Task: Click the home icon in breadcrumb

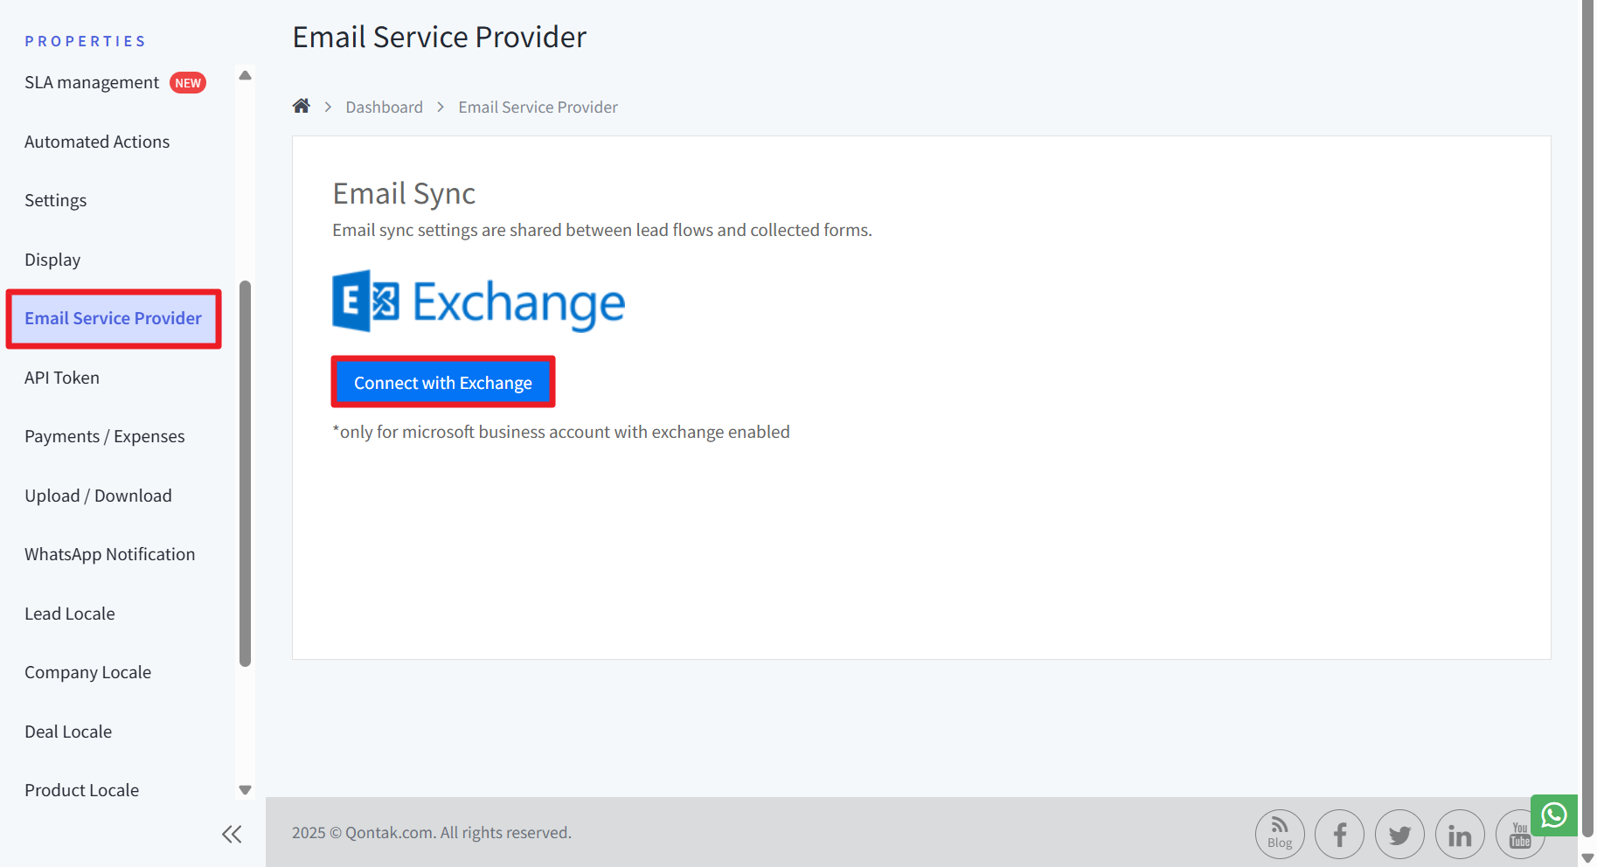Action: 301,107
